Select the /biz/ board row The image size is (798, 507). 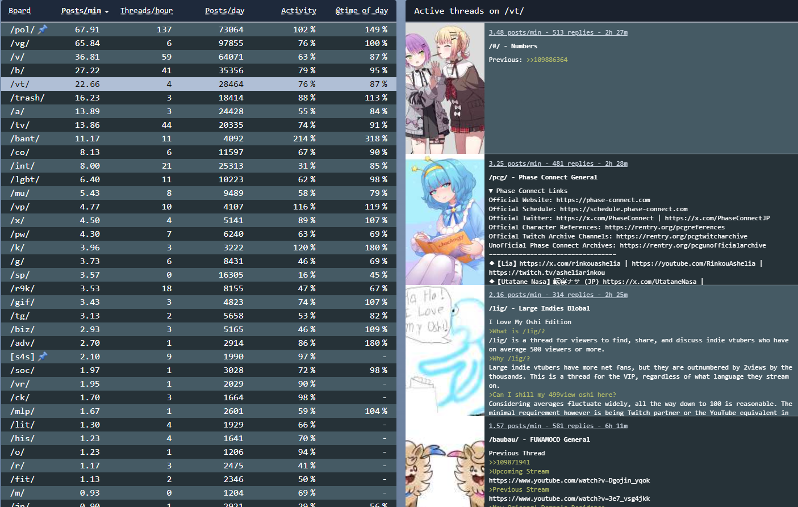pyautogui.click(x=199, y=329)
